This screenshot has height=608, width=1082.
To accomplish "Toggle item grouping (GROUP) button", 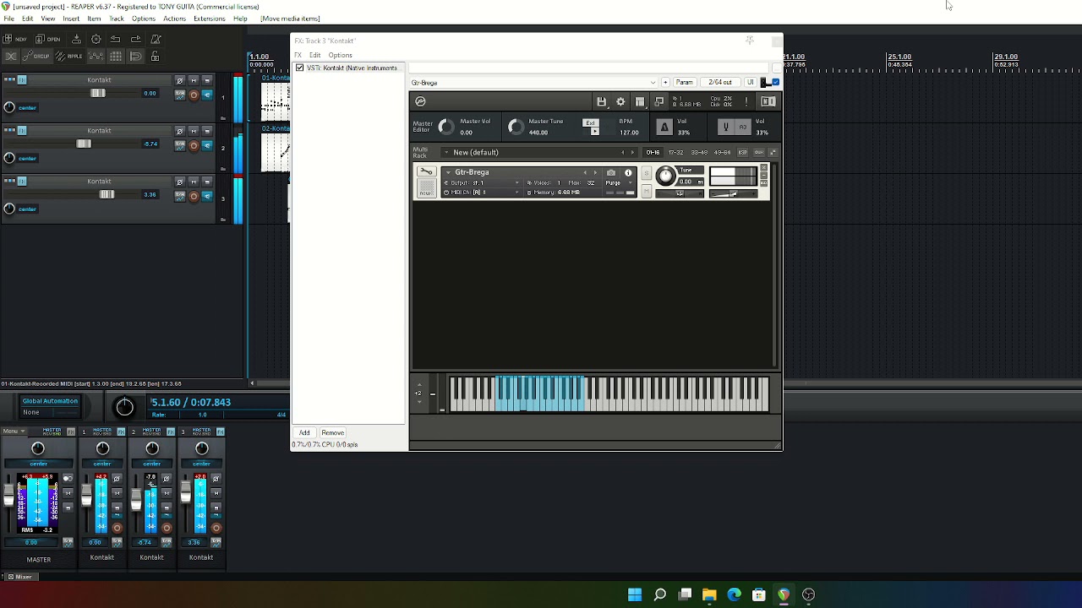I will tap(36, 57).
